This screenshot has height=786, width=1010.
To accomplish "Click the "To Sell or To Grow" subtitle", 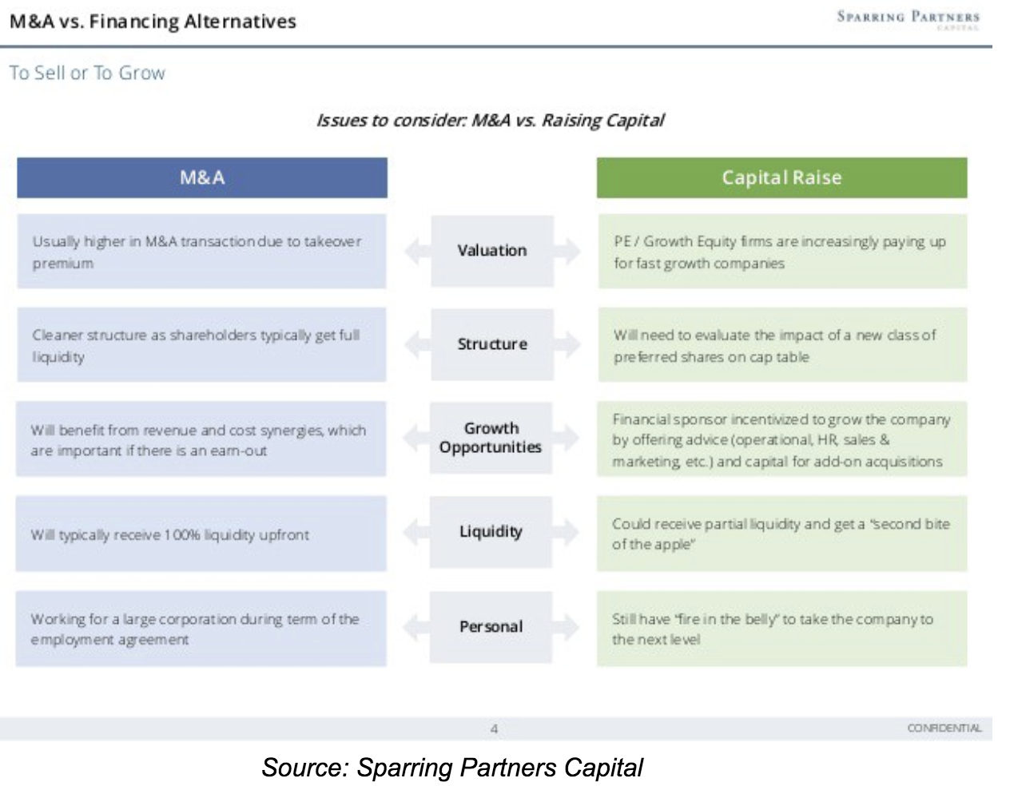I will point(87,73).
